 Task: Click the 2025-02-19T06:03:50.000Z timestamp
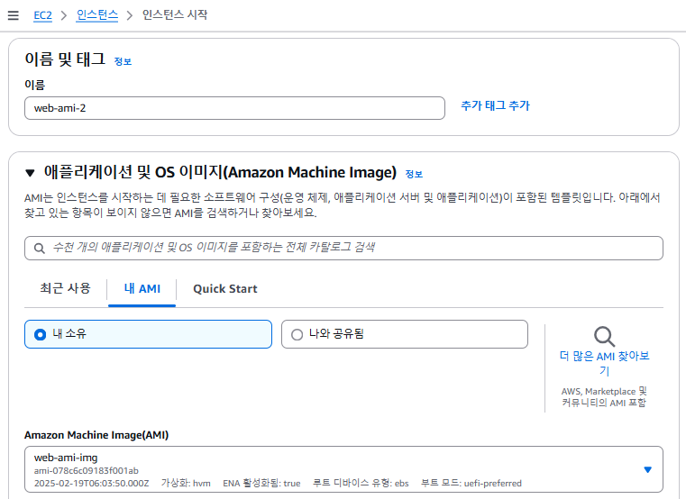[x=91, y=484]
